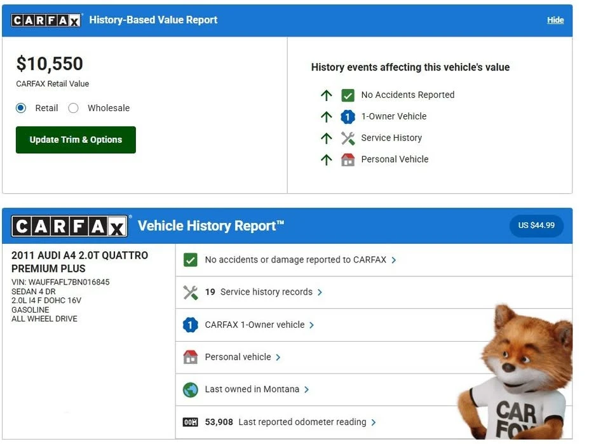Click History events affecting this vehicle's value heading
610x444 pixels.
tap(410, 67)
